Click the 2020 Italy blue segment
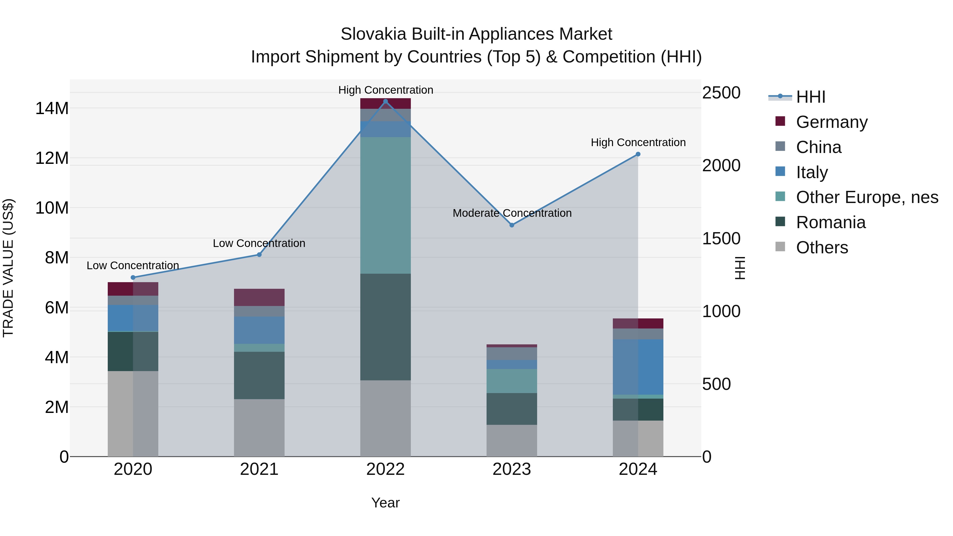The width and height of the screenshot is (953, 536). tap(133, 318)
